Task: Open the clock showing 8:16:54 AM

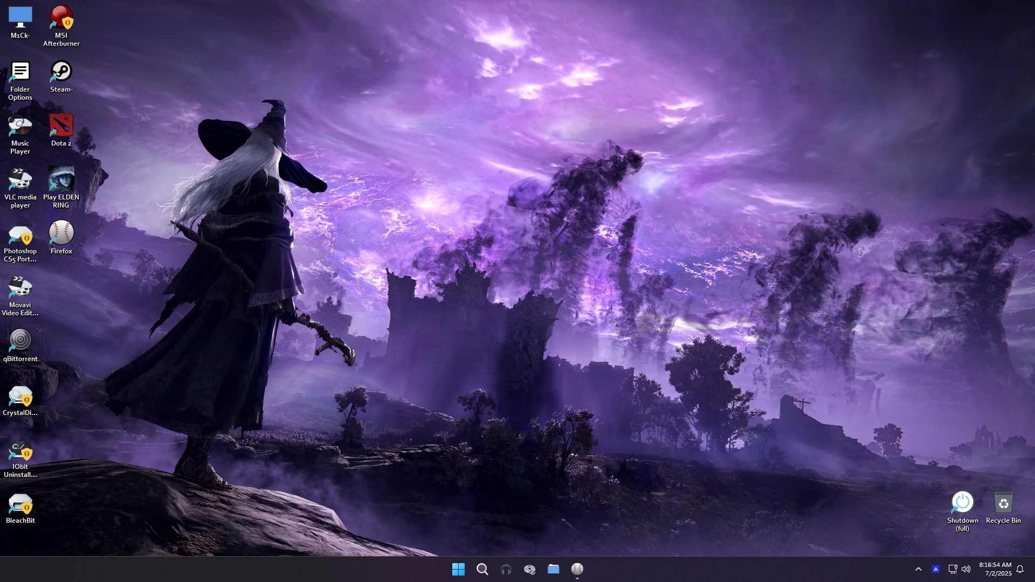Action: [995, 569]
